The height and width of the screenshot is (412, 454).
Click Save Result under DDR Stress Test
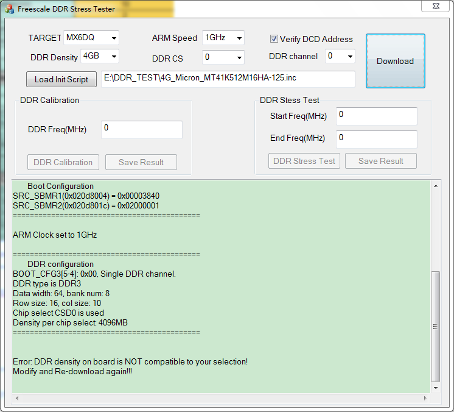coord(381,161)
